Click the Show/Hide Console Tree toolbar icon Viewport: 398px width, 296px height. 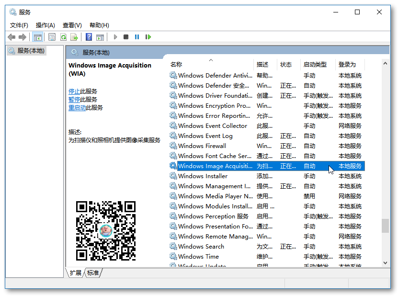click(x=37, y=37)
